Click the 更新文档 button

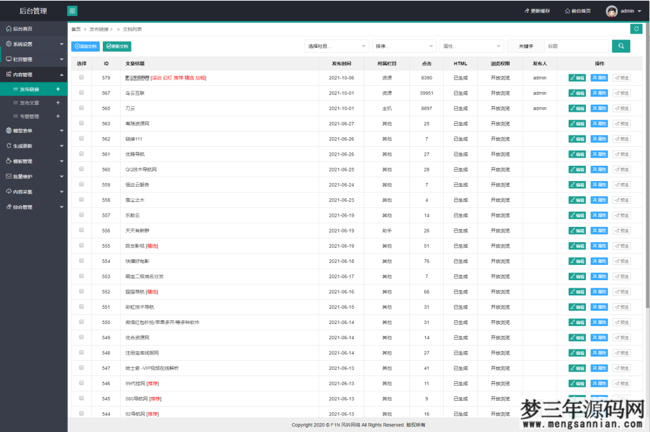pyautogui.click(x=117, y=46)
